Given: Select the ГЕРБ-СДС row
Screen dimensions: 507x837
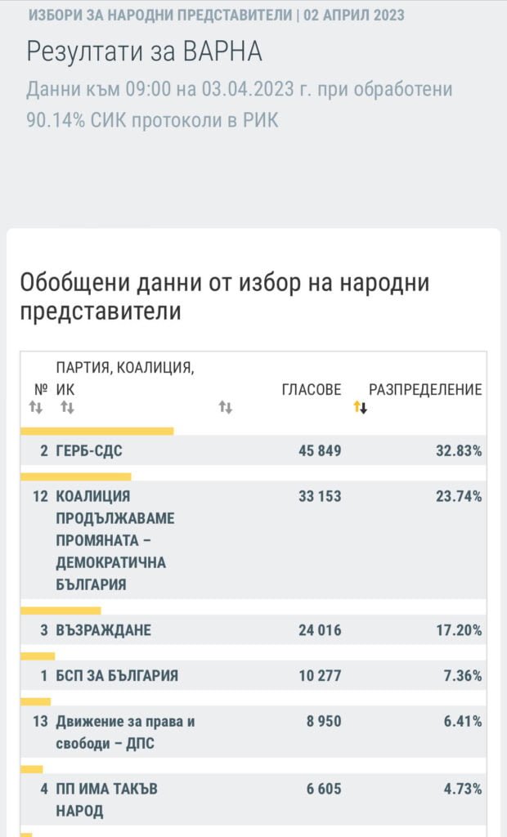Looking at the screenshot, I should coord(89,450).
